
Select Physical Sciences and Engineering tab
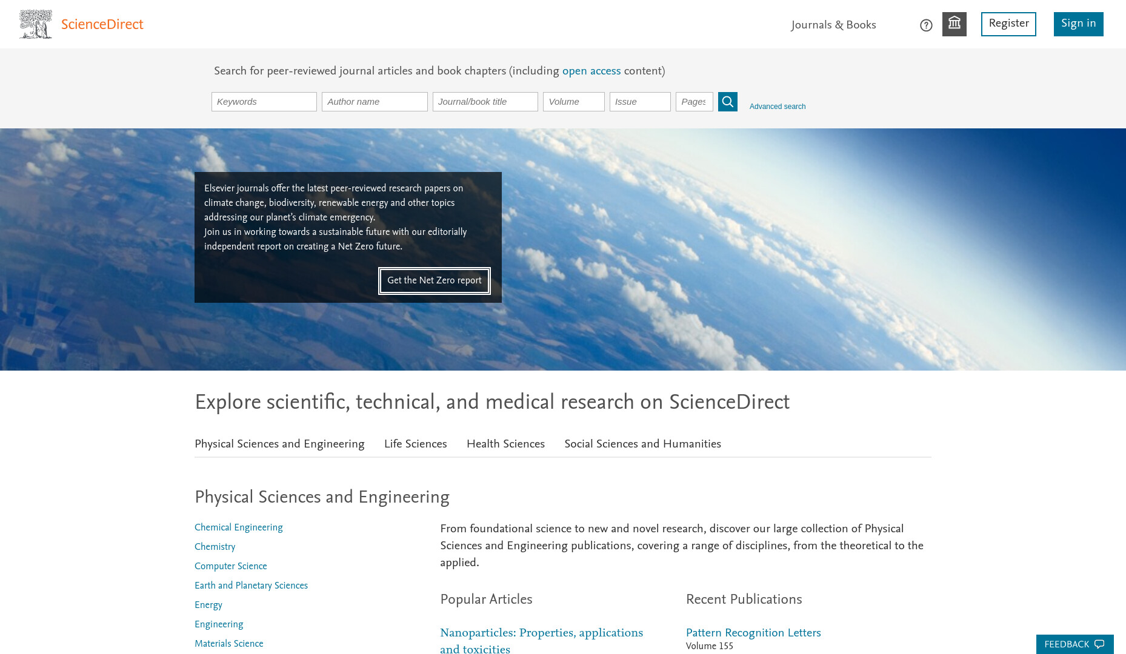click(279, 444)
